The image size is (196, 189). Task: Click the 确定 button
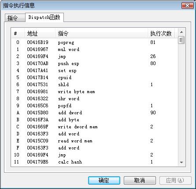point(104,180)
